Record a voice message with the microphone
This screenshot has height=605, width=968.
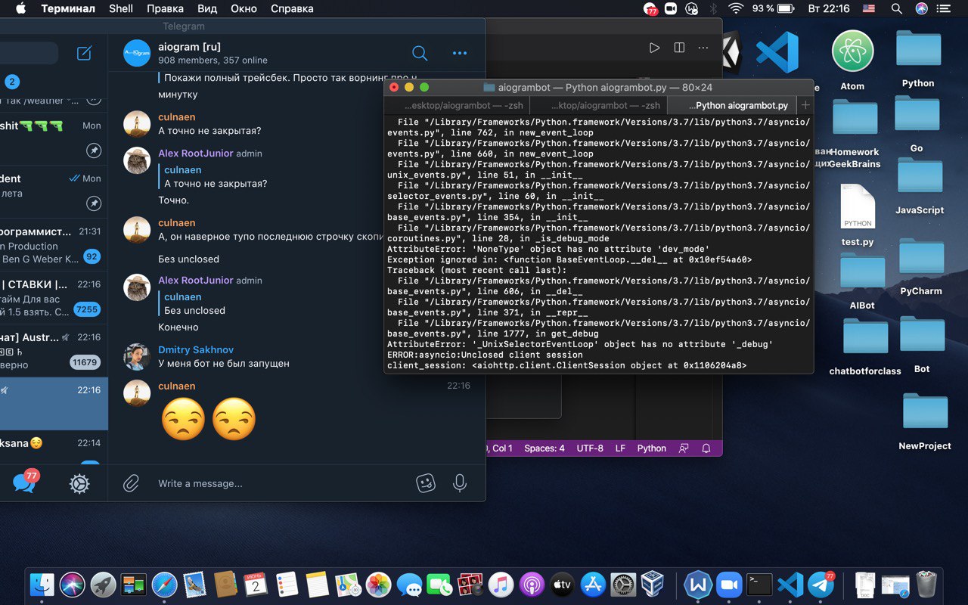click(460, 483)
